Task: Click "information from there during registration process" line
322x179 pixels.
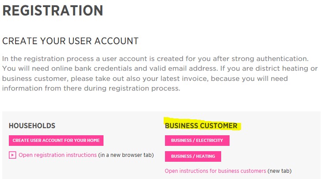Action: pyautogui.click(x=91, y=88)
